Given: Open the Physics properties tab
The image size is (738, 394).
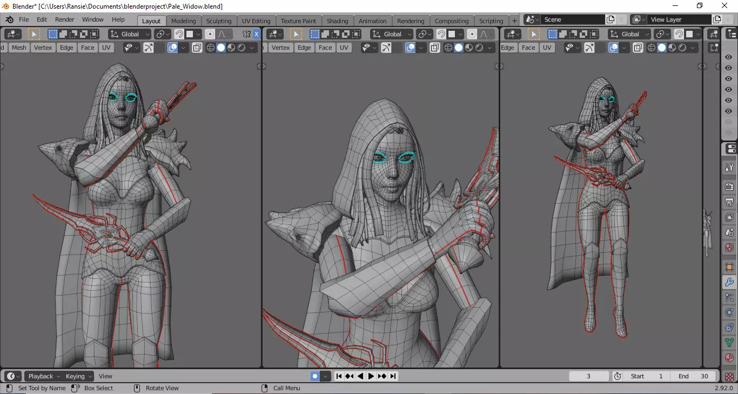Looking at the screenshot, I should [729, 312].
